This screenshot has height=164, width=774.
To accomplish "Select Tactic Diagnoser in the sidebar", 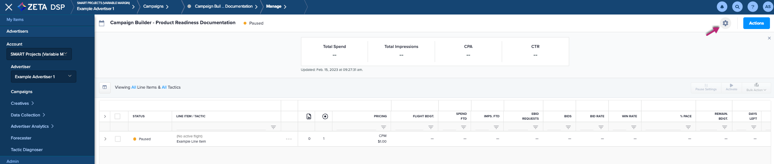I will 27,150.
